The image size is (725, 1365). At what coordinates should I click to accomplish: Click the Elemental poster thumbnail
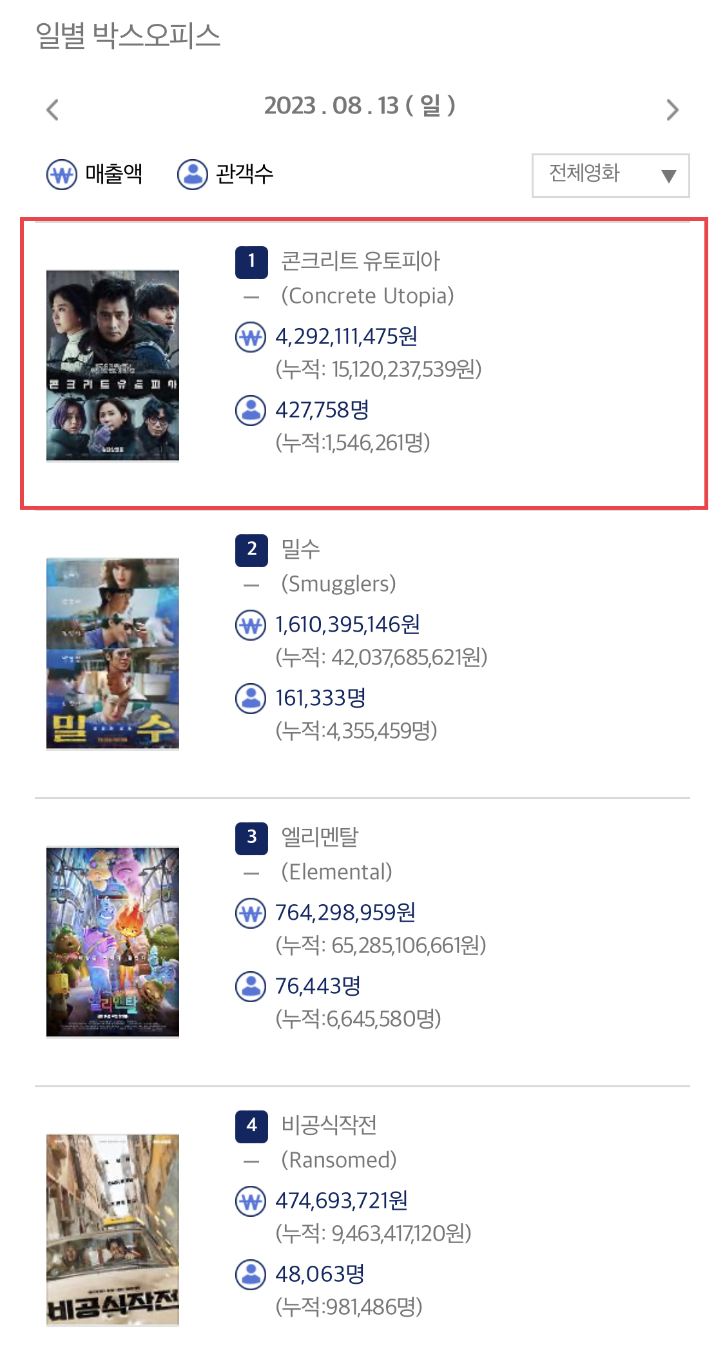pyautogui.click(x=113, y=942)
